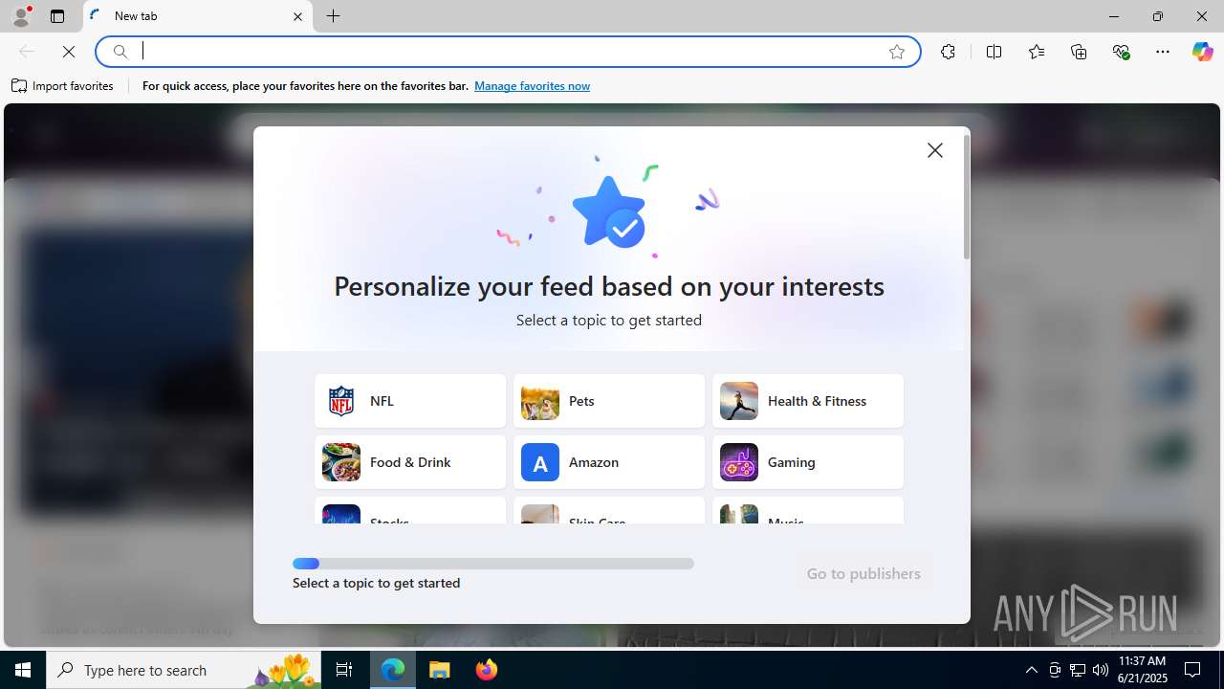Stop loading the page

(x=69, y=52)
